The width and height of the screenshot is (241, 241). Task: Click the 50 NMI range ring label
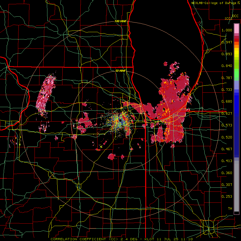(120, 71)
